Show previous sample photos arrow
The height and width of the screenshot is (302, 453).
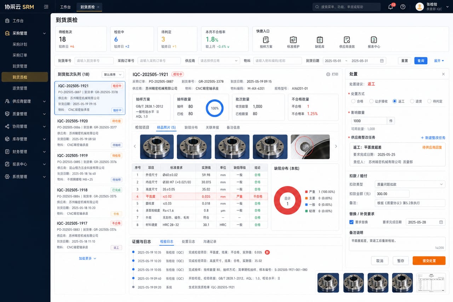(135, 146)
